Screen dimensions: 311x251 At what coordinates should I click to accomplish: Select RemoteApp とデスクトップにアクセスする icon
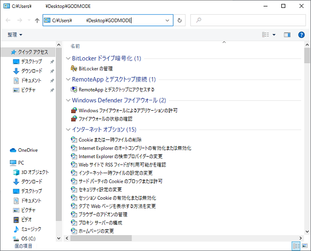pyautogui.click(x=74, y=89)
